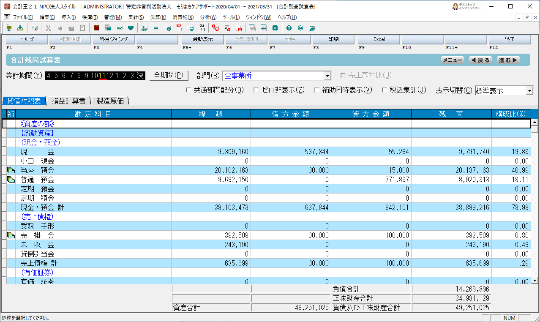Click the globe icon in the toolbar
The height and width of the screenshot is (322, 540).
click(300, 28)
